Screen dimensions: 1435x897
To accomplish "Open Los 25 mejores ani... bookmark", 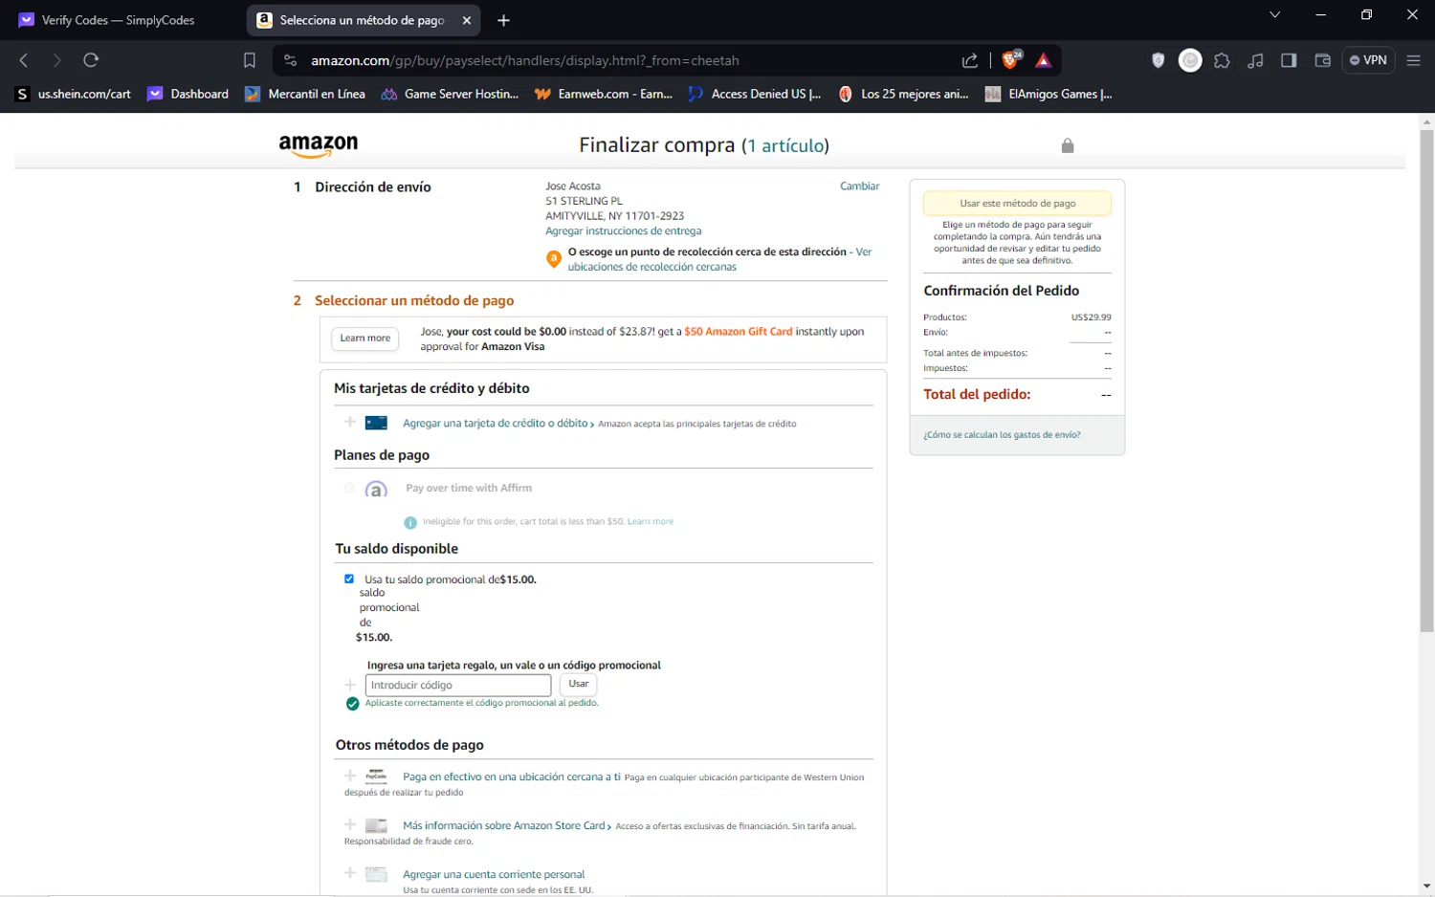I will (903, 94).
